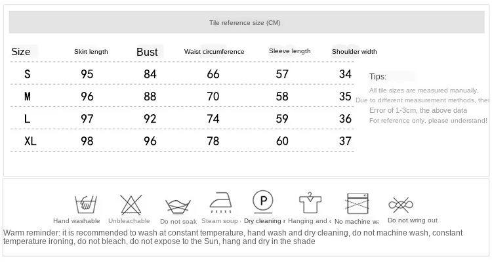Image resolution: width=492 pixels, height=267 pixels.
Task: Select the Skirt length column header
Action: [91, 52]
